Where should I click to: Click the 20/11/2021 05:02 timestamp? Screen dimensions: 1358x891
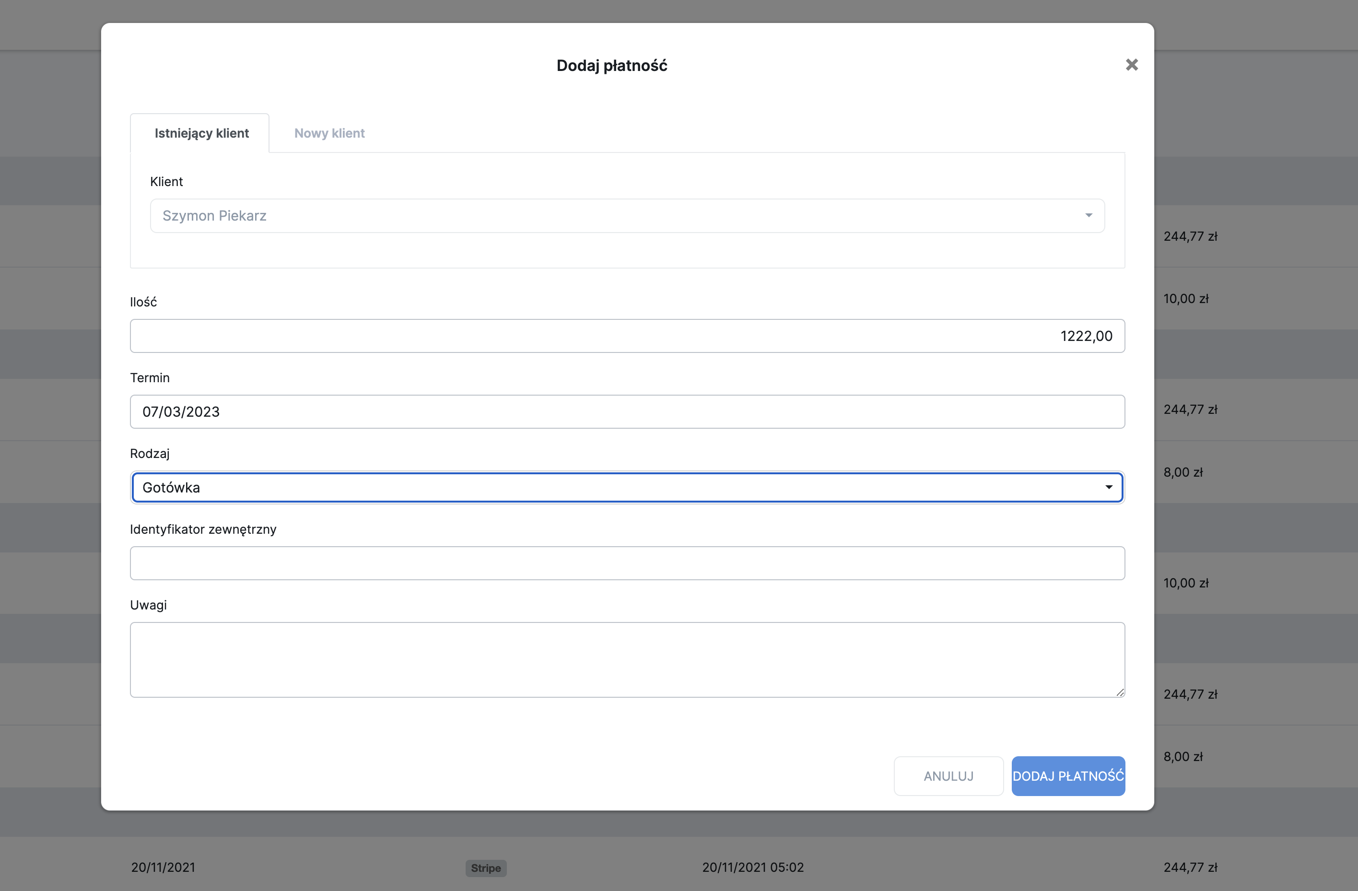coord(752,868)
